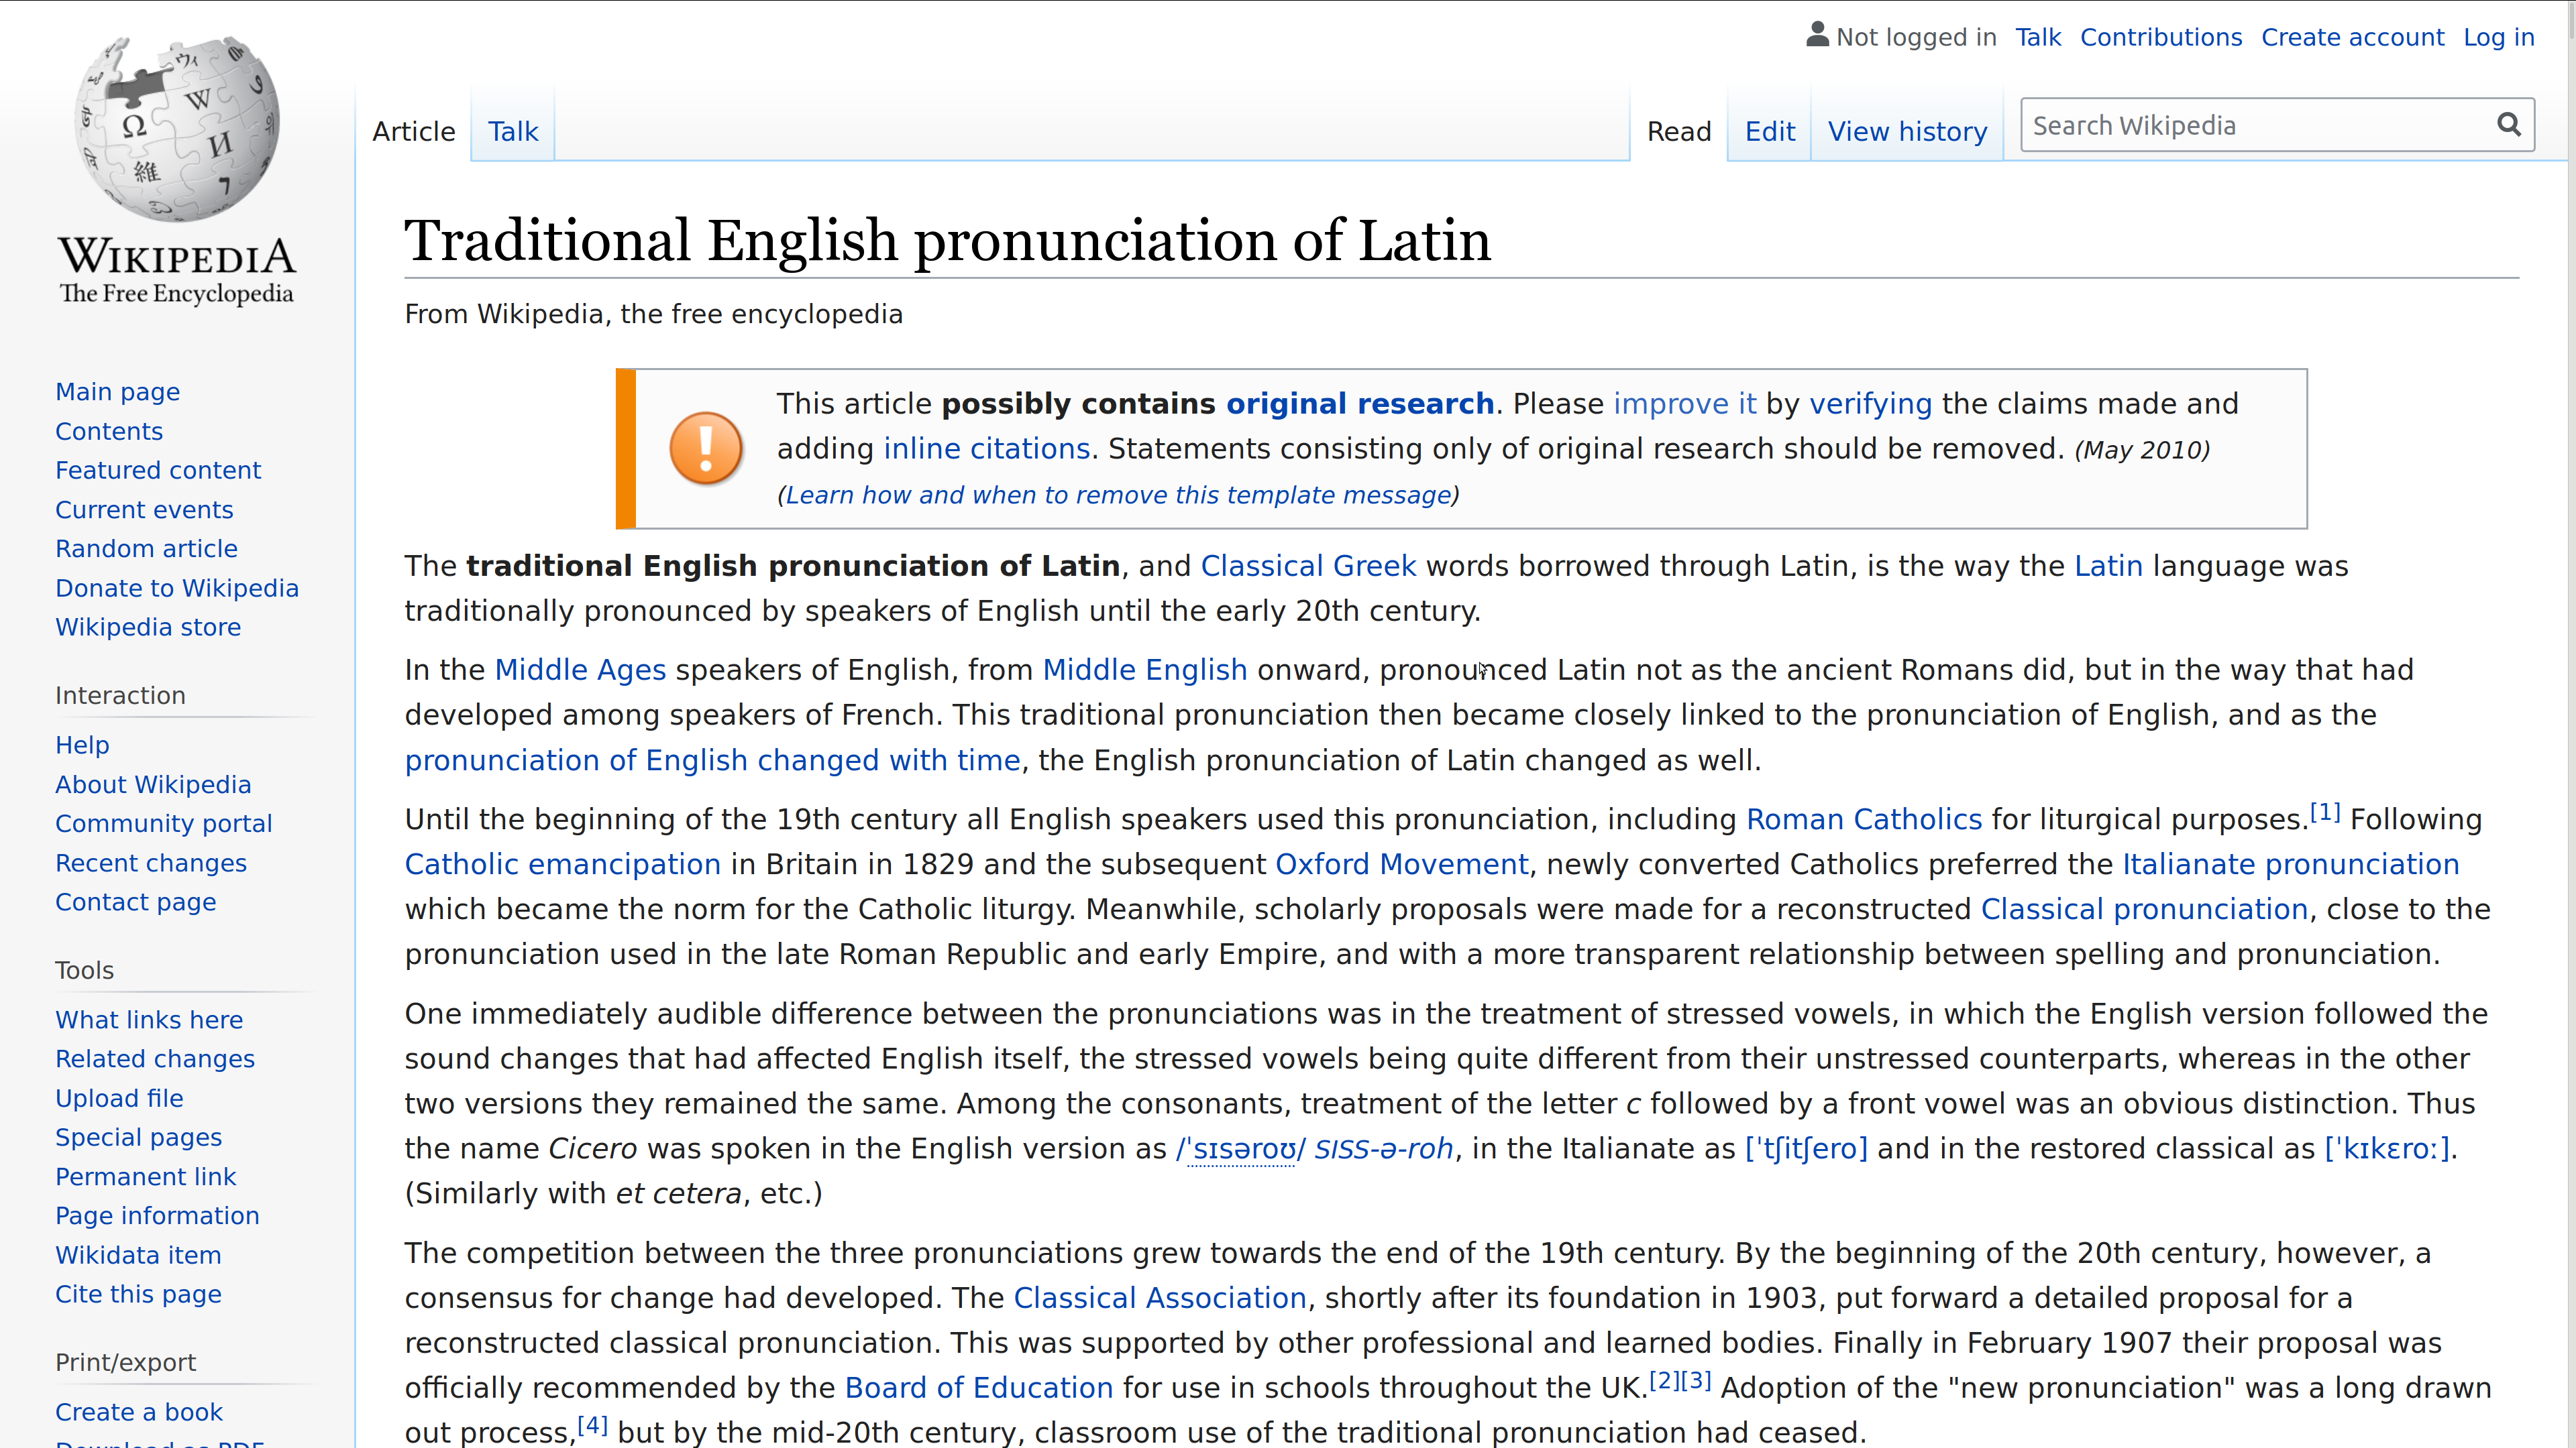Viewport: 2576px width, 1448px height.
Task: Click the not-logged-in user icon
Action: coord(1817,35)
